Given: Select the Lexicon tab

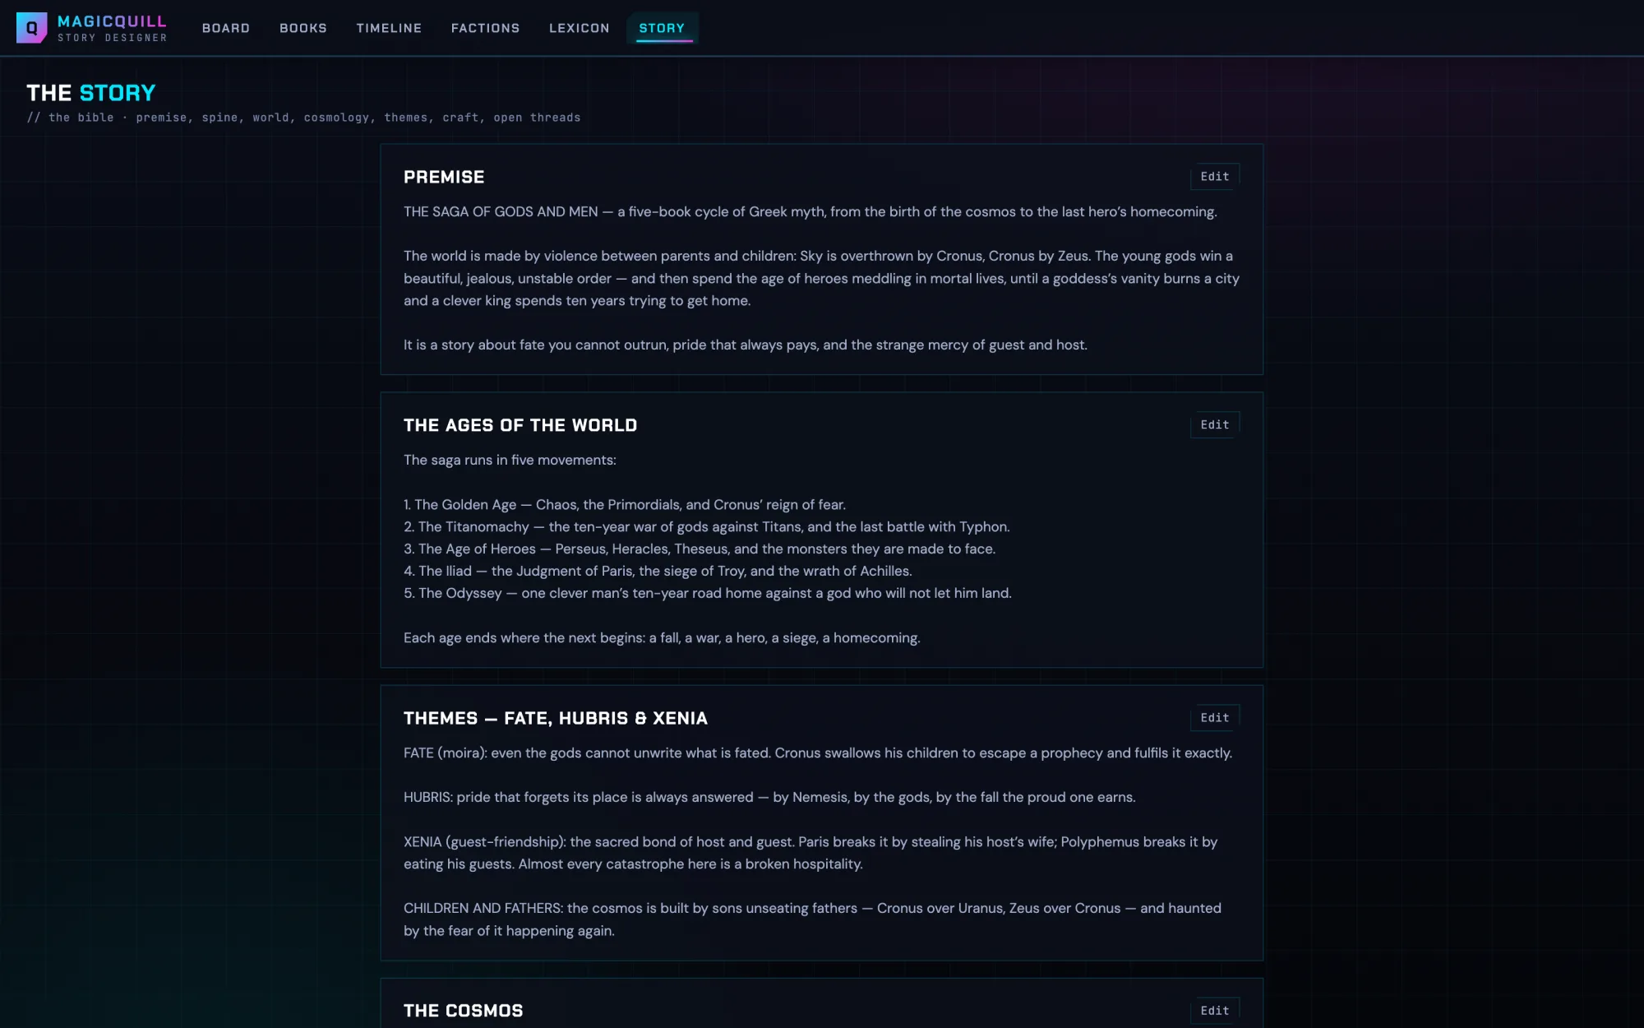Looking at the screenshot, I should tap(580, 28).
